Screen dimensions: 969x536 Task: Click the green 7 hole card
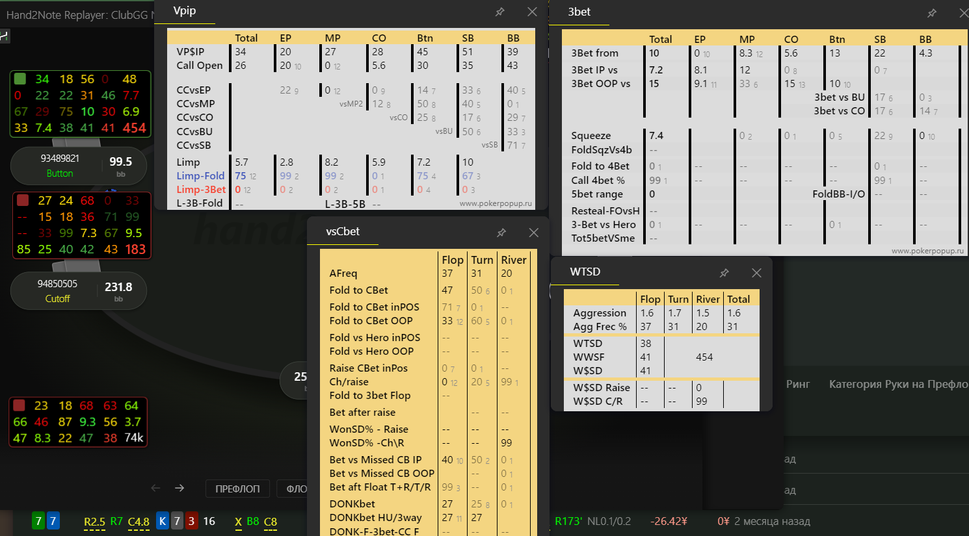[38, 521]
